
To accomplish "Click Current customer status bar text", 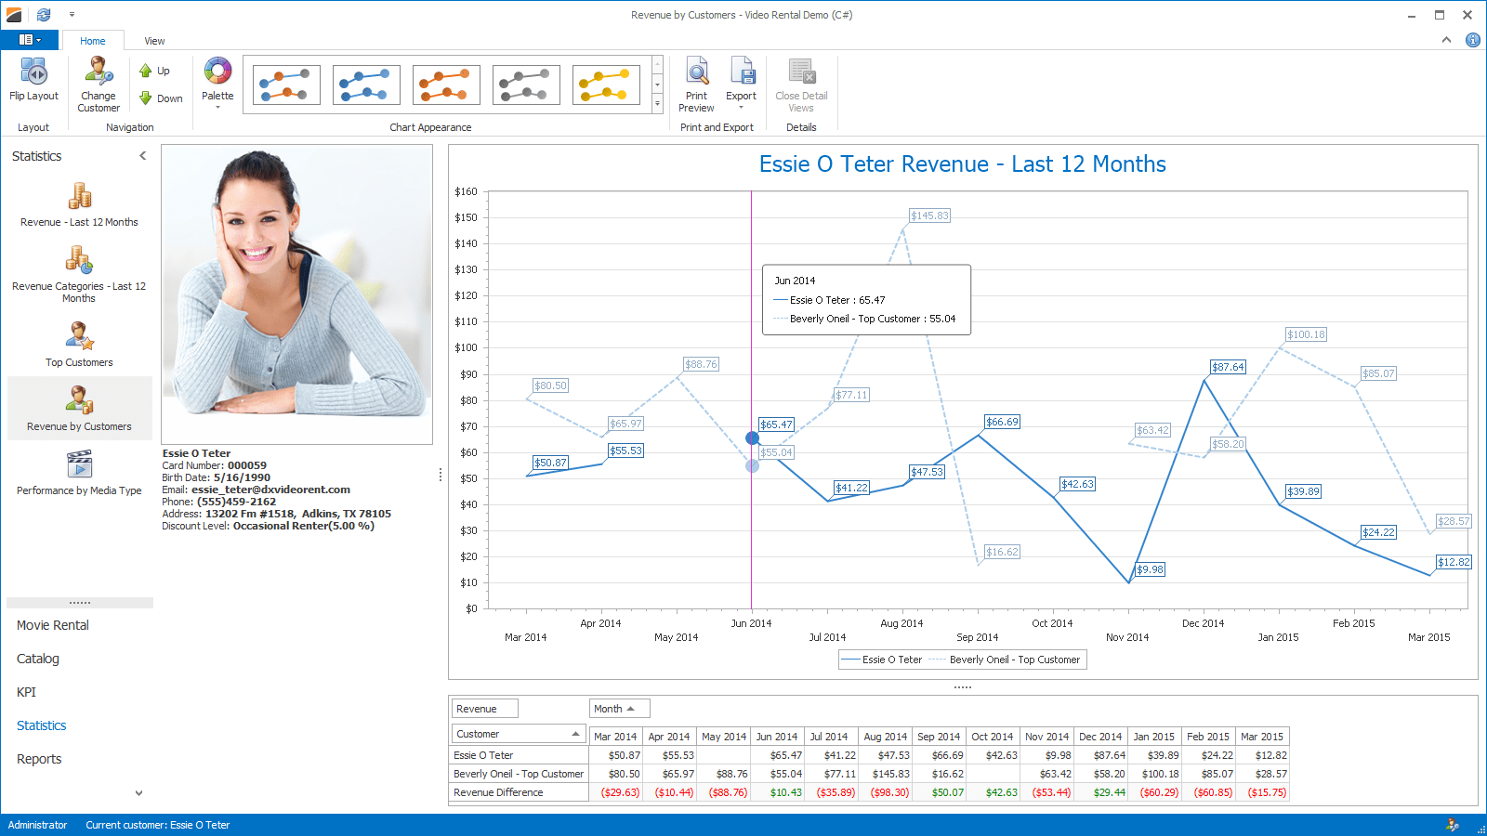I will click(x=158, y=825).
